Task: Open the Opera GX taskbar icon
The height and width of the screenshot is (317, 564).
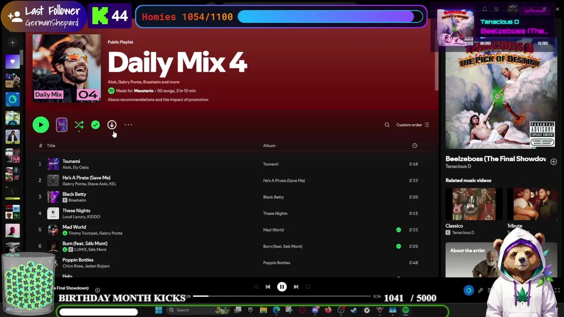Action: pyautogui.click(x=302, y=310)
